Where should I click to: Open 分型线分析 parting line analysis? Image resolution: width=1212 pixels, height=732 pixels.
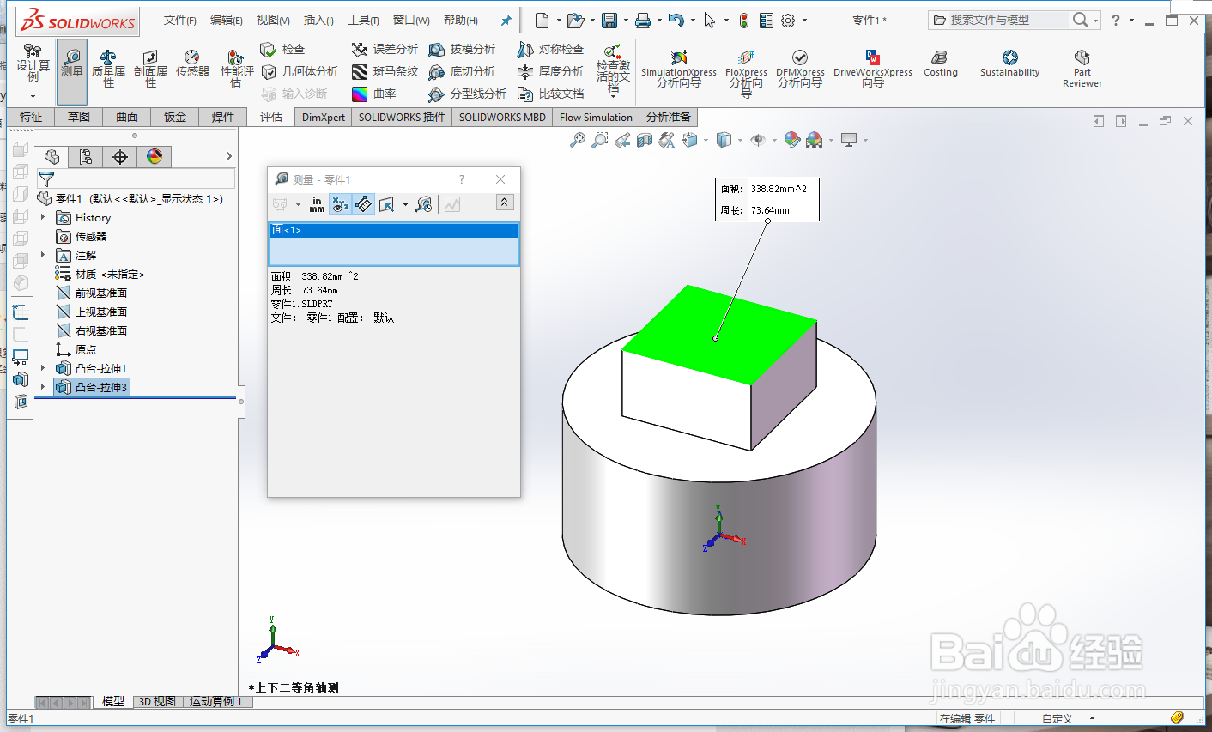point(468,94)
